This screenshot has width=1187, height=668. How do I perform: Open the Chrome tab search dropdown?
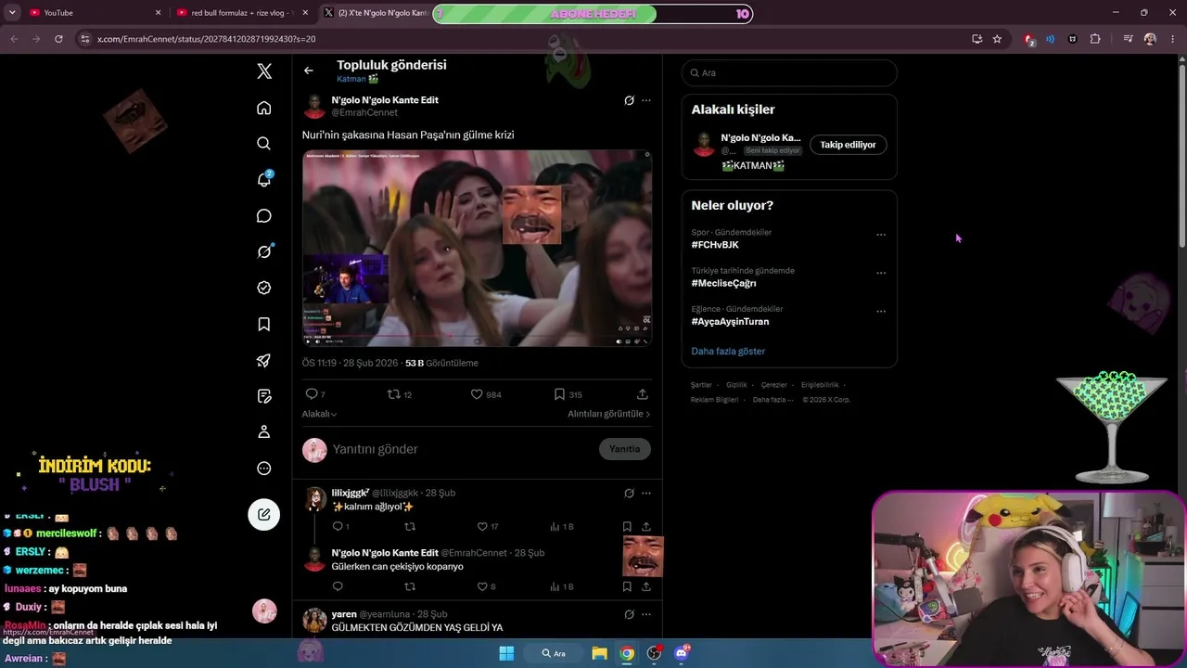(x=12, y=13)
